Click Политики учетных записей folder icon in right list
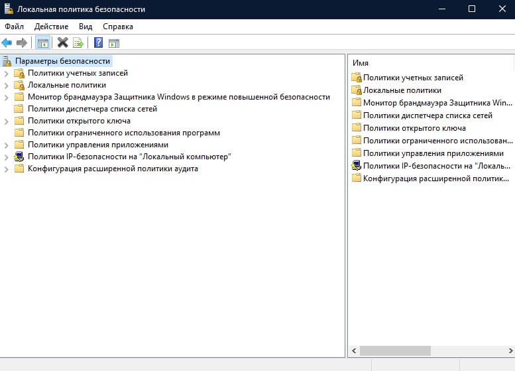The image size is (515, 371). (357, 78)
